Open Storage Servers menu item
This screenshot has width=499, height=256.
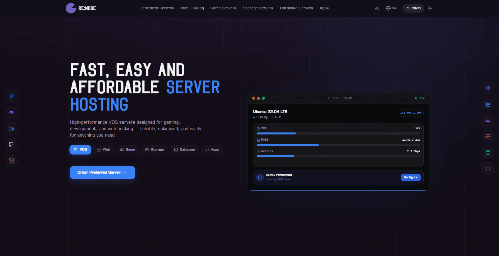pos(258,8)
